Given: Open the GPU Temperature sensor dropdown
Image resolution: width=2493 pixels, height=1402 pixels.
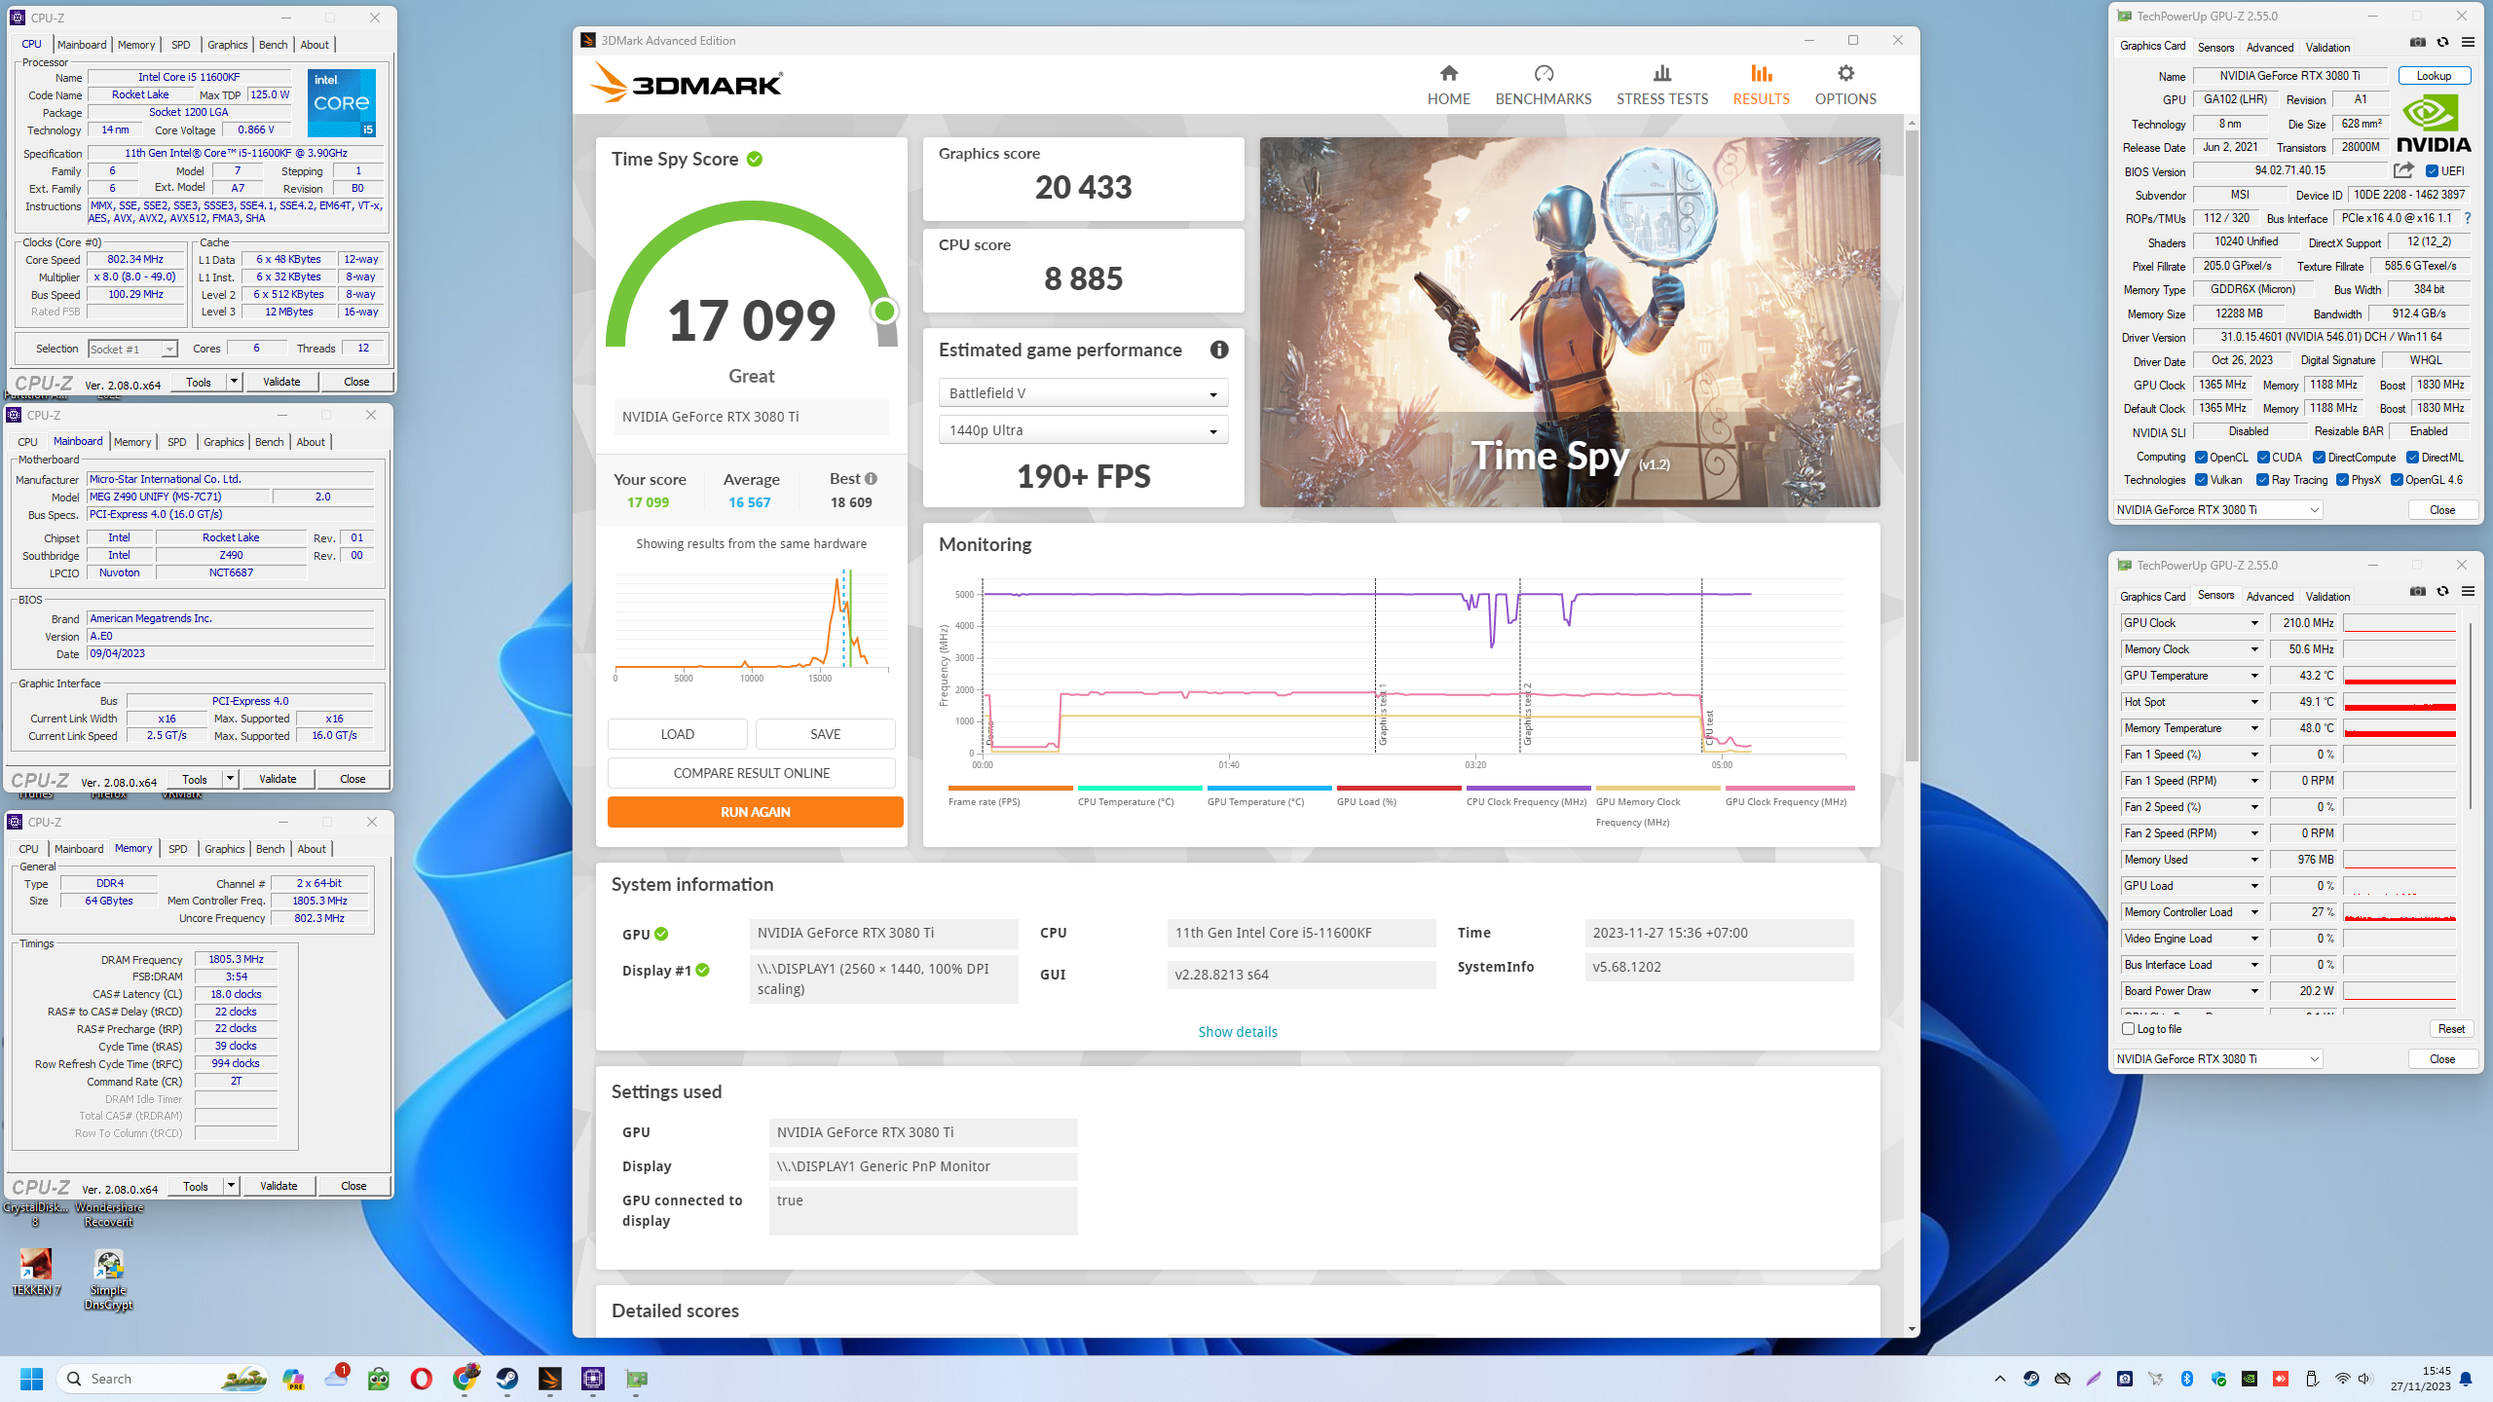Looking at the screenshot, I should (x=2253, y=676).
